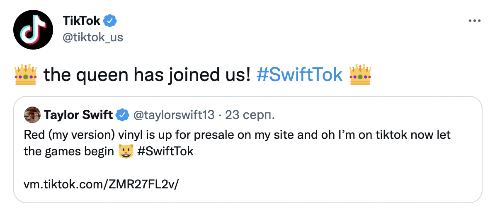The width and height of the screenshot is (495, 214).
Task: Open the blue #SwiftTok hashtag link
Action: click(299, 74)
